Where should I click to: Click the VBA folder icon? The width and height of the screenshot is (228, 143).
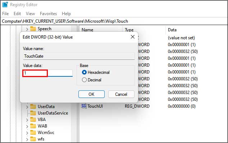click(x=33, y=120)
